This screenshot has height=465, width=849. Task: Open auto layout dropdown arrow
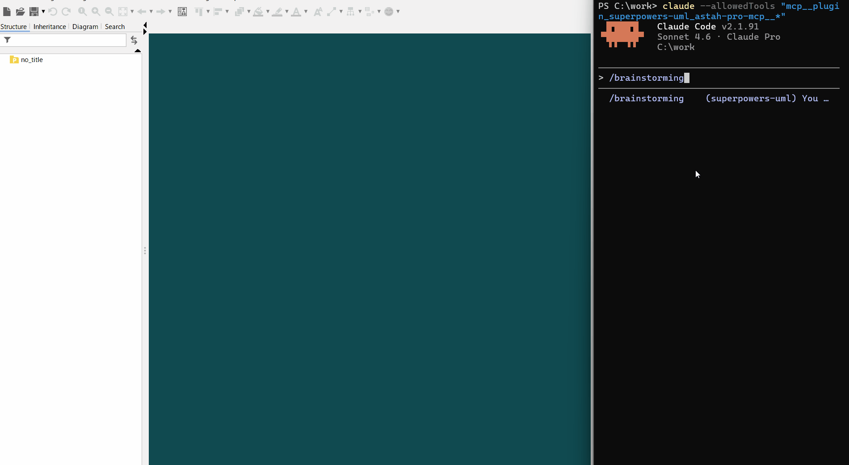pyautogui.click(x=360, y=12)
